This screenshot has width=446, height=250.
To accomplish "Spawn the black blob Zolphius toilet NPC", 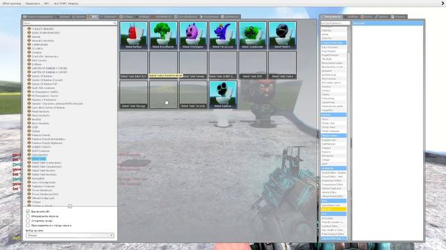I will pos(223,94).
